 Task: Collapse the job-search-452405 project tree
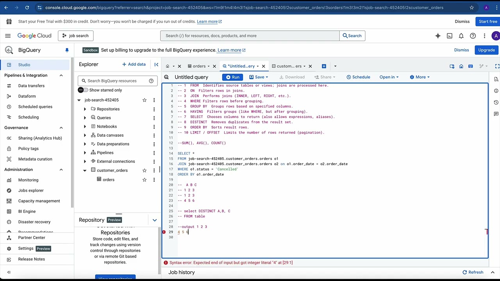[79, 100]
